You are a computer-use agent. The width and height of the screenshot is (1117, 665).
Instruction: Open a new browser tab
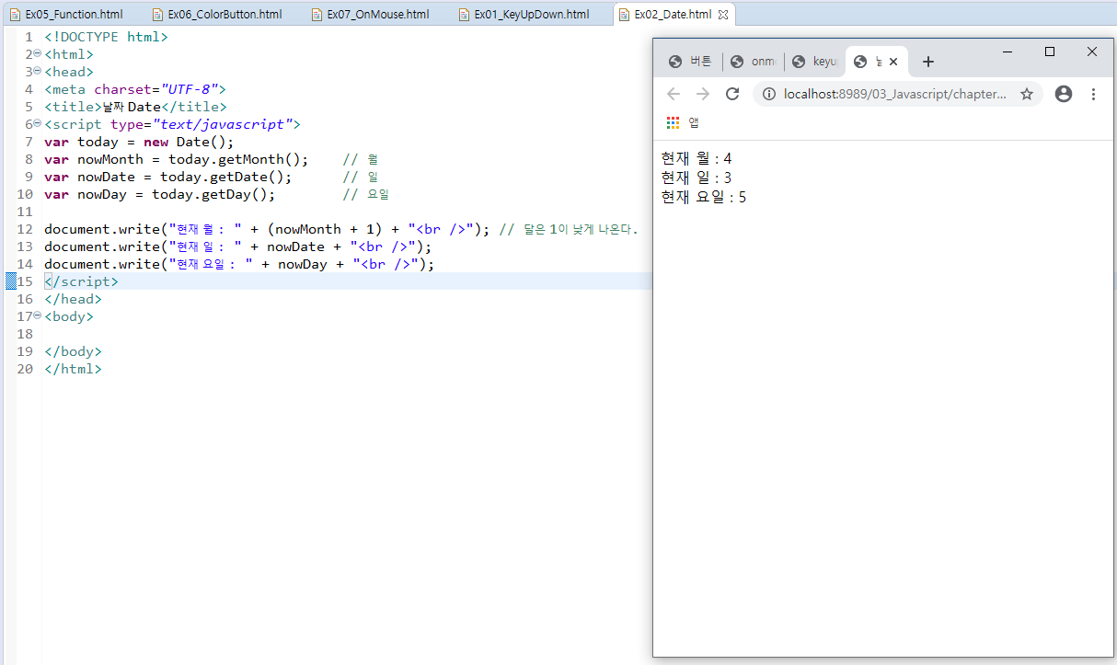click(928, 62)
